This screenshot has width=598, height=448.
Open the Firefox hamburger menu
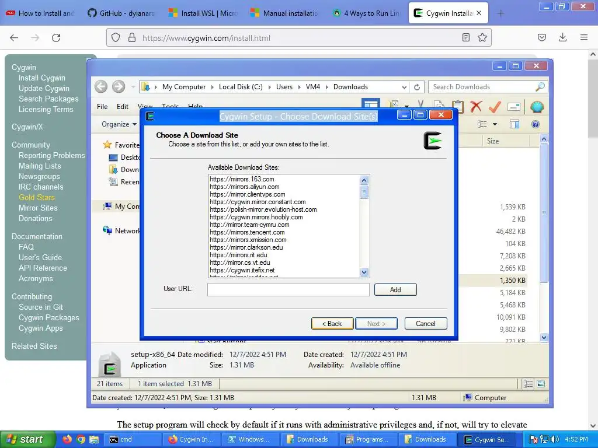tap(584, 37)
